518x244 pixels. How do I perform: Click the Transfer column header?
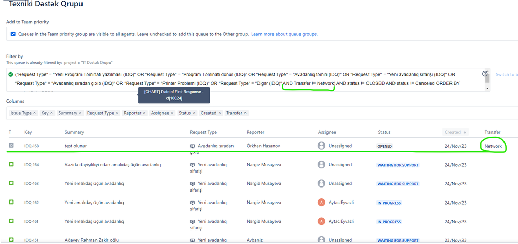[492, 132]
